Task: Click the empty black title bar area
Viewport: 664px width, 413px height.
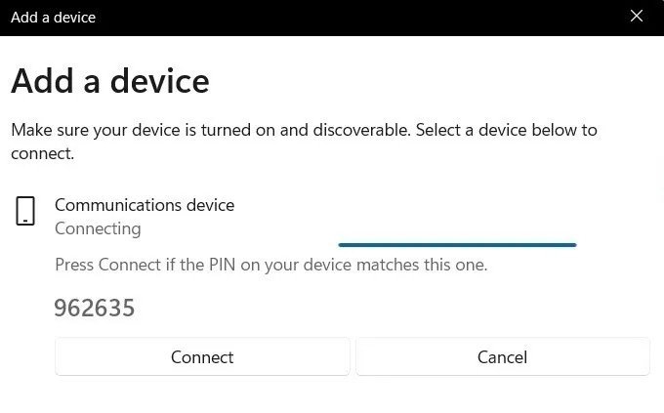Action: (x=360, y=18)
